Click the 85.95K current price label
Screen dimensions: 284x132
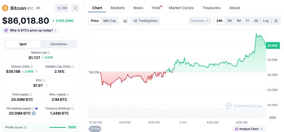(273, 45)
